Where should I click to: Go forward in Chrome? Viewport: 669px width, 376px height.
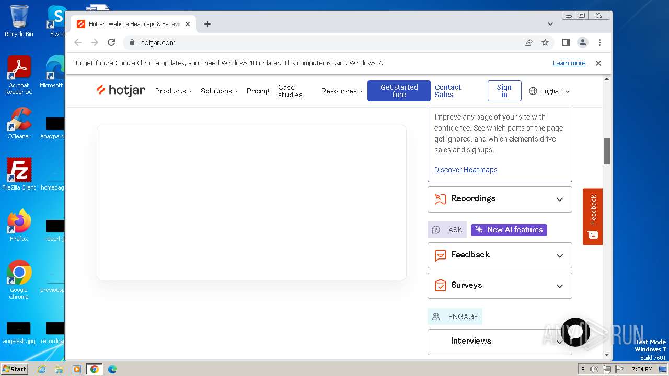95,42
